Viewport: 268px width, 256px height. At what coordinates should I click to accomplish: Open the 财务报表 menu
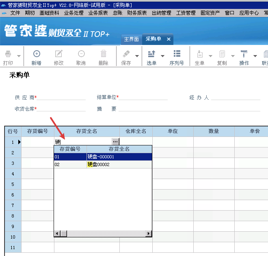point(137,13)
